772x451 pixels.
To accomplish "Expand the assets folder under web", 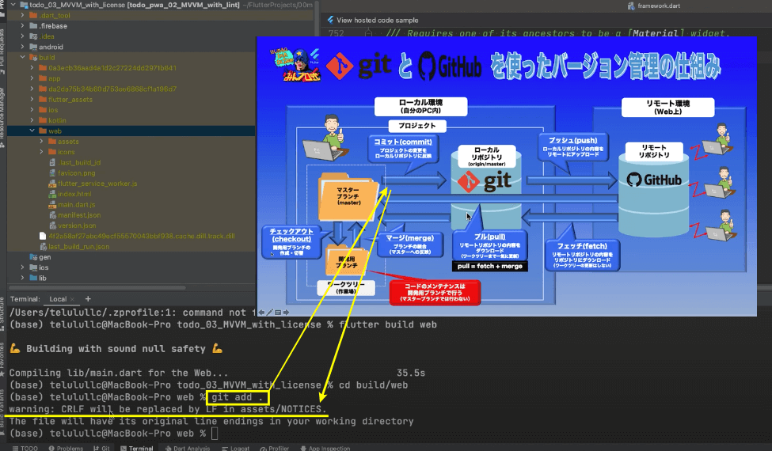I will point(41,141).
